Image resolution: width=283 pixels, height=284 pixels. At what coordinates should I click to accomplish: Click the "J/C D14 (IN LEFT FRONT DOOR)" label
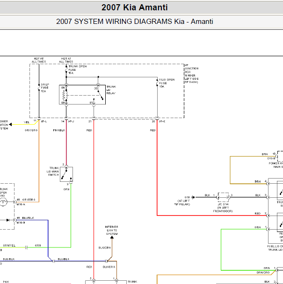pos(223,208)
